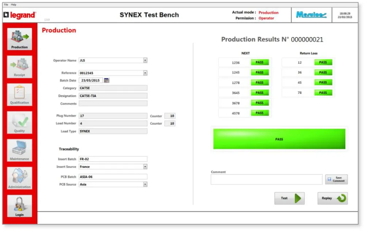
Task: Click the 'Traceability' section label
Action: [x=69, y=149]
